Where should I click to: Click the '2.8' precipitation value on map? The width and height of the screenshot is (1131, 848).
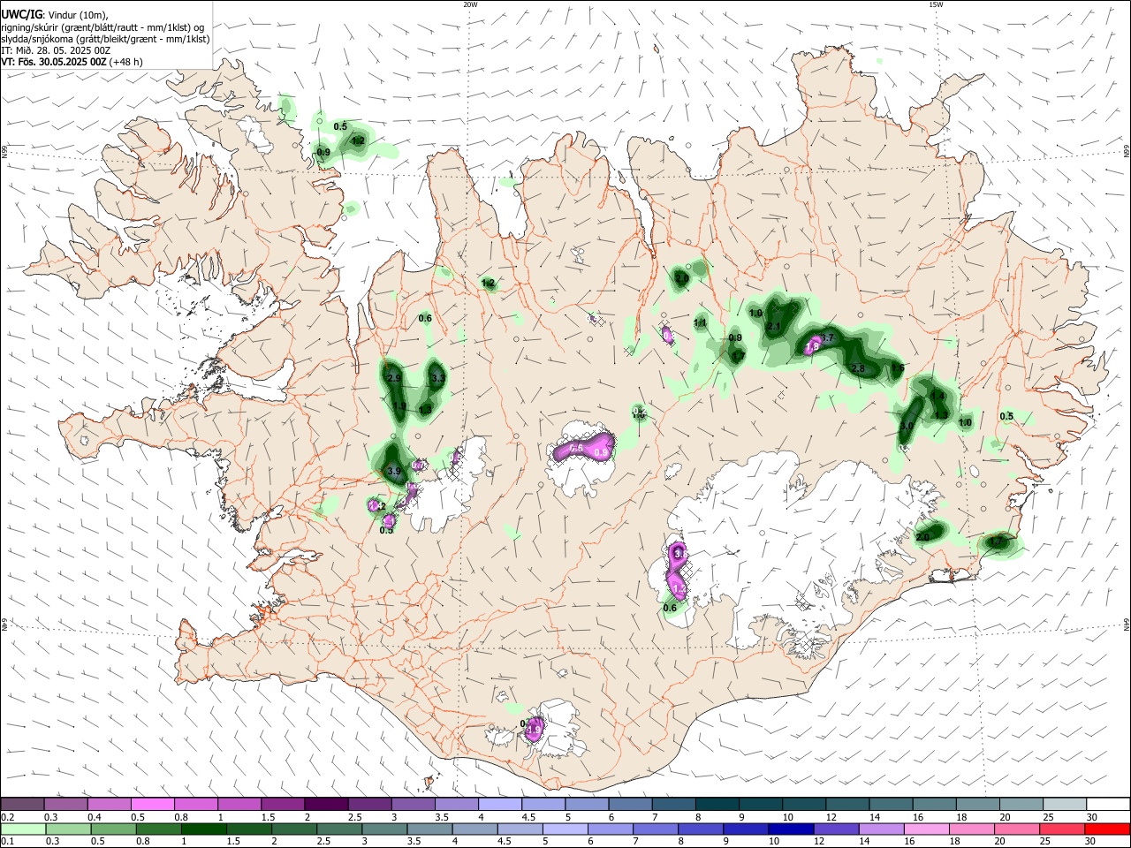coord(857,368)
